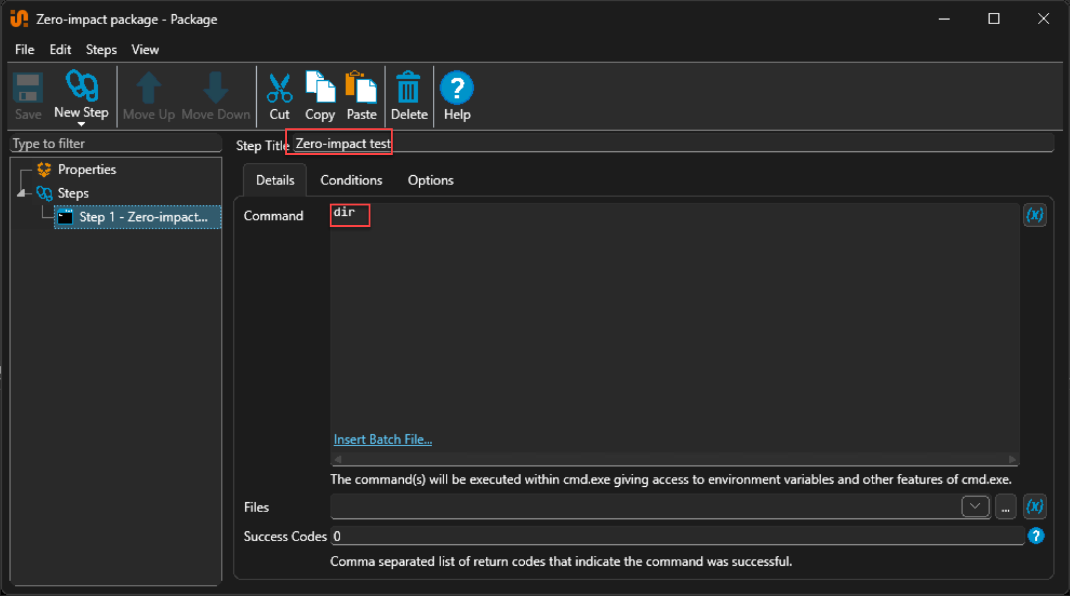Open the Edit menu
Screen dimensions: 1070x596
[60, 49]
